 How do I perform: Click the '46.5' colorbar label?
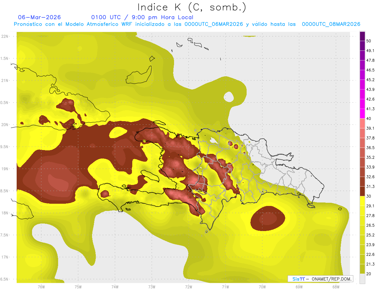pyautogui.click(x=370, y=70)
